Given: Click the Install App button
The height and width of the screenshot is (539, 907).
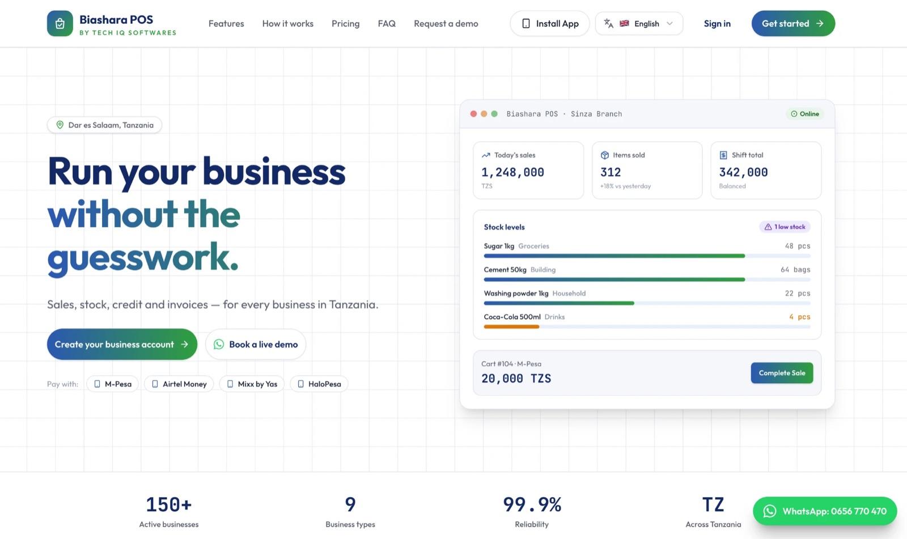Looking at the screenshot, I should click(x=550, y=23).
